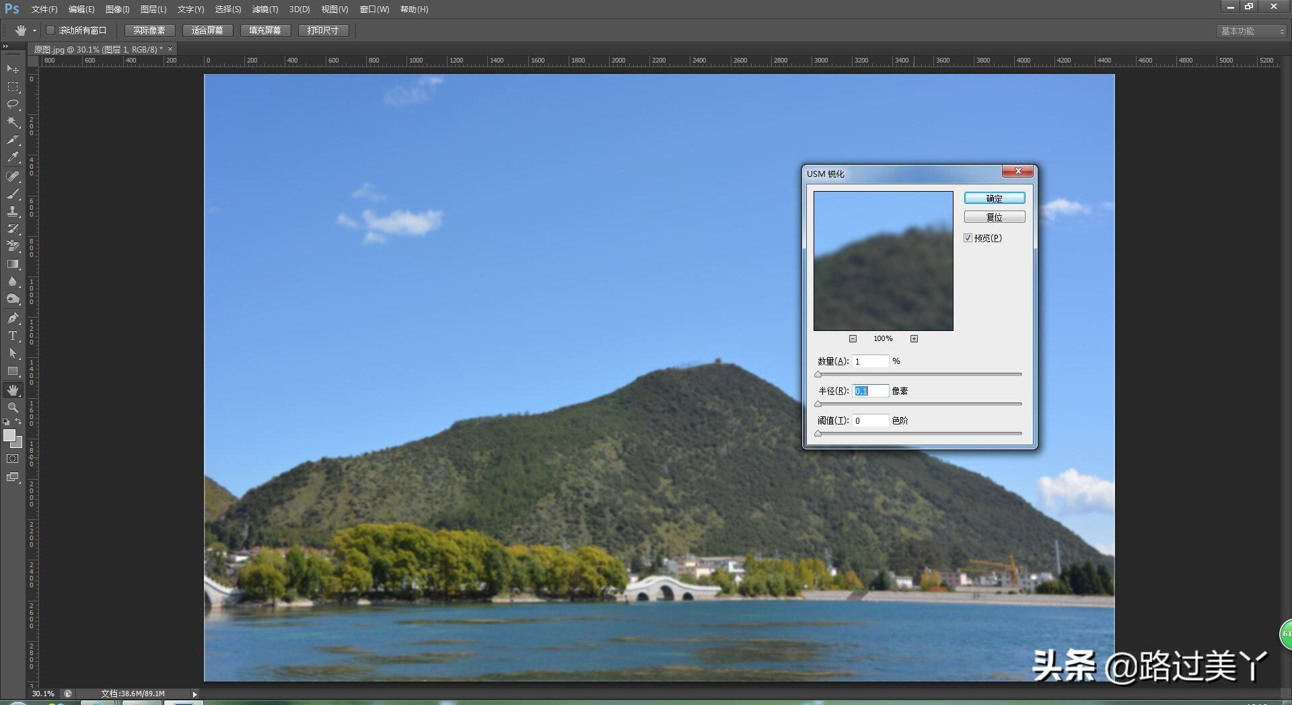Select the Lasso tool
This screenshot has height=705, width=1292.
[13, 104]
